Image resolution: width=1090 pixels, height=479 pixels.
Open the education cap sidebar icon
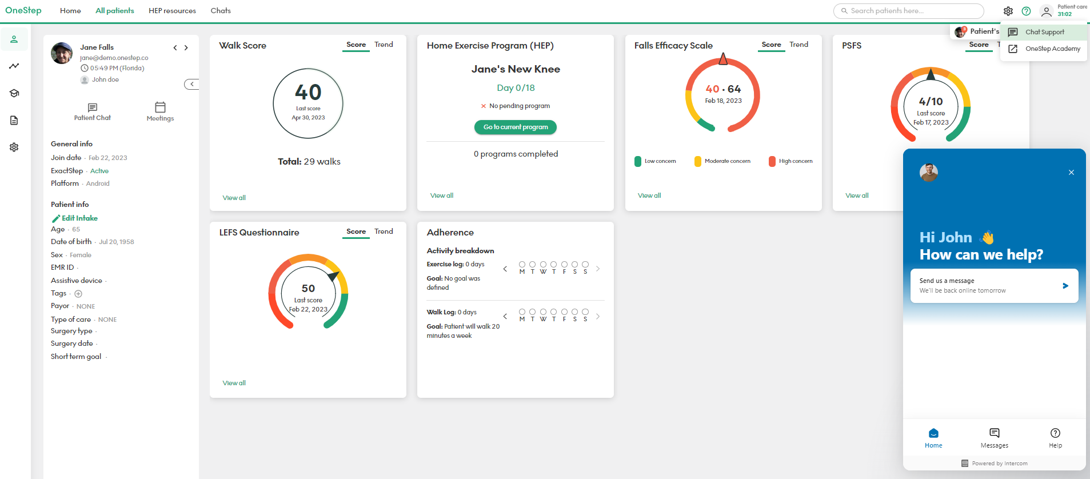point(14,93)
